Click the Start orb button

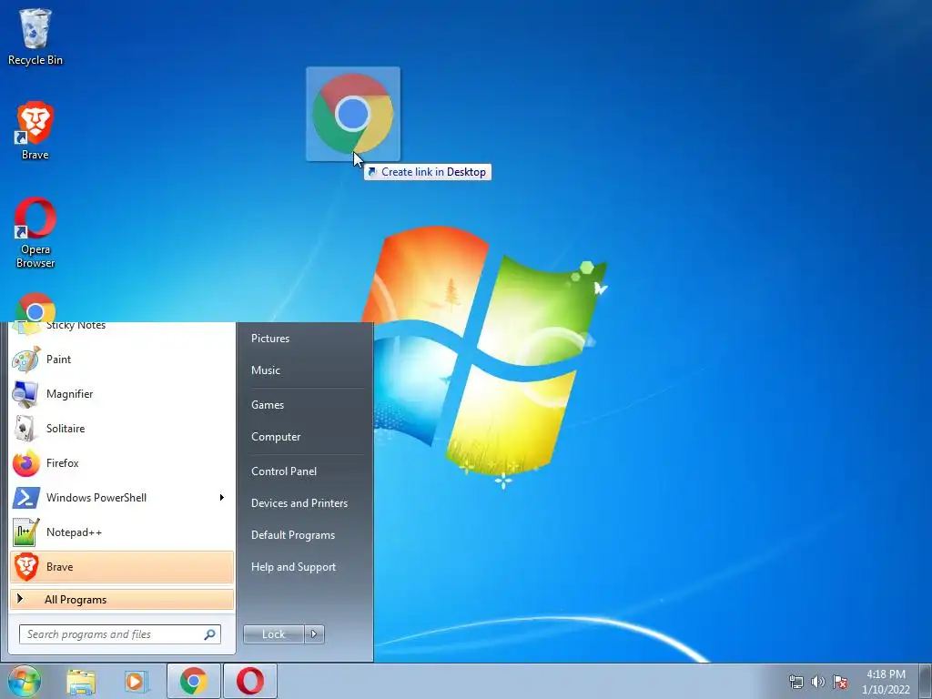[25, 682]
